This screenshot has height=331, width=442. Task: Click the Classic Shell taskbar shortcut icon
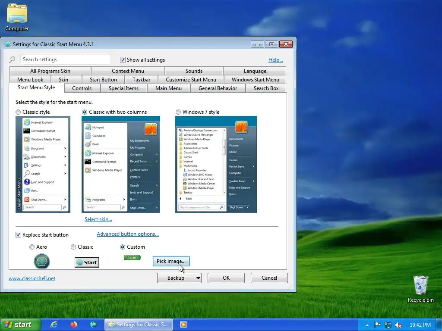(94, 325)
